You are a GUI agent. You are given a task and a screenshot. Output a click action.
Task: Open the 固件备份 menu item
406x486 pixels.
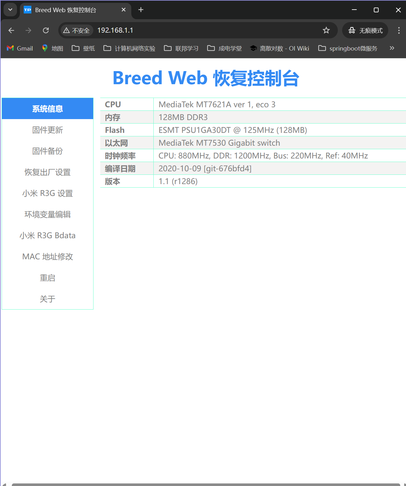pos(47,151)
